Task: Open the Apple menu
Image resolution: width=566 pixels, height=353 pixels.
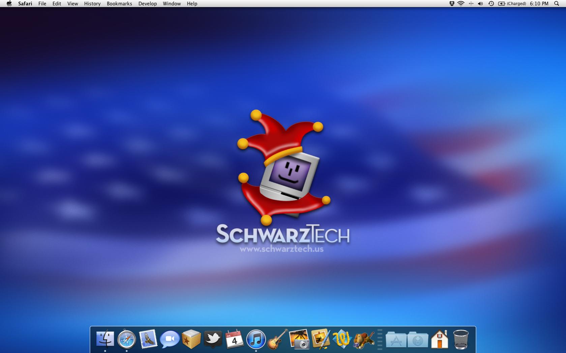Action: click(9, 4)
